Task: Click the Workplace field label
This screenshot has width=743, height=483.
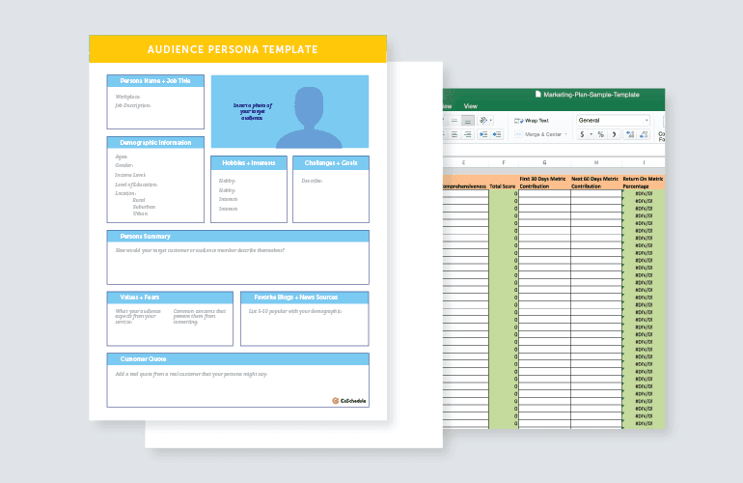Action: pos(128,97)
